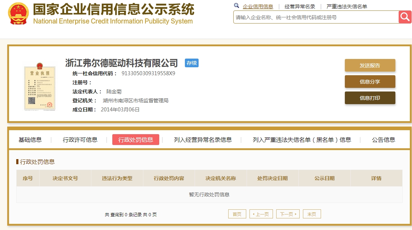Click the legal representative name 陆金菊
Viewport: 412px width, 230px height.
(114, 91)
